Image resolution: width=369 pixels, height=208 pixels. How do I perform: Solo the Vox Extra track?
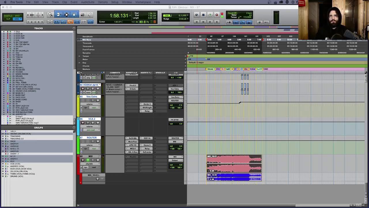point(93,100)
